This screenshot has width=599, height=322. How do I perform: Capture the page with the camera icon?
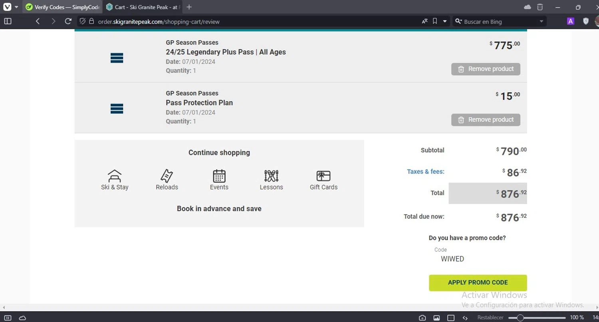[422, 318]
